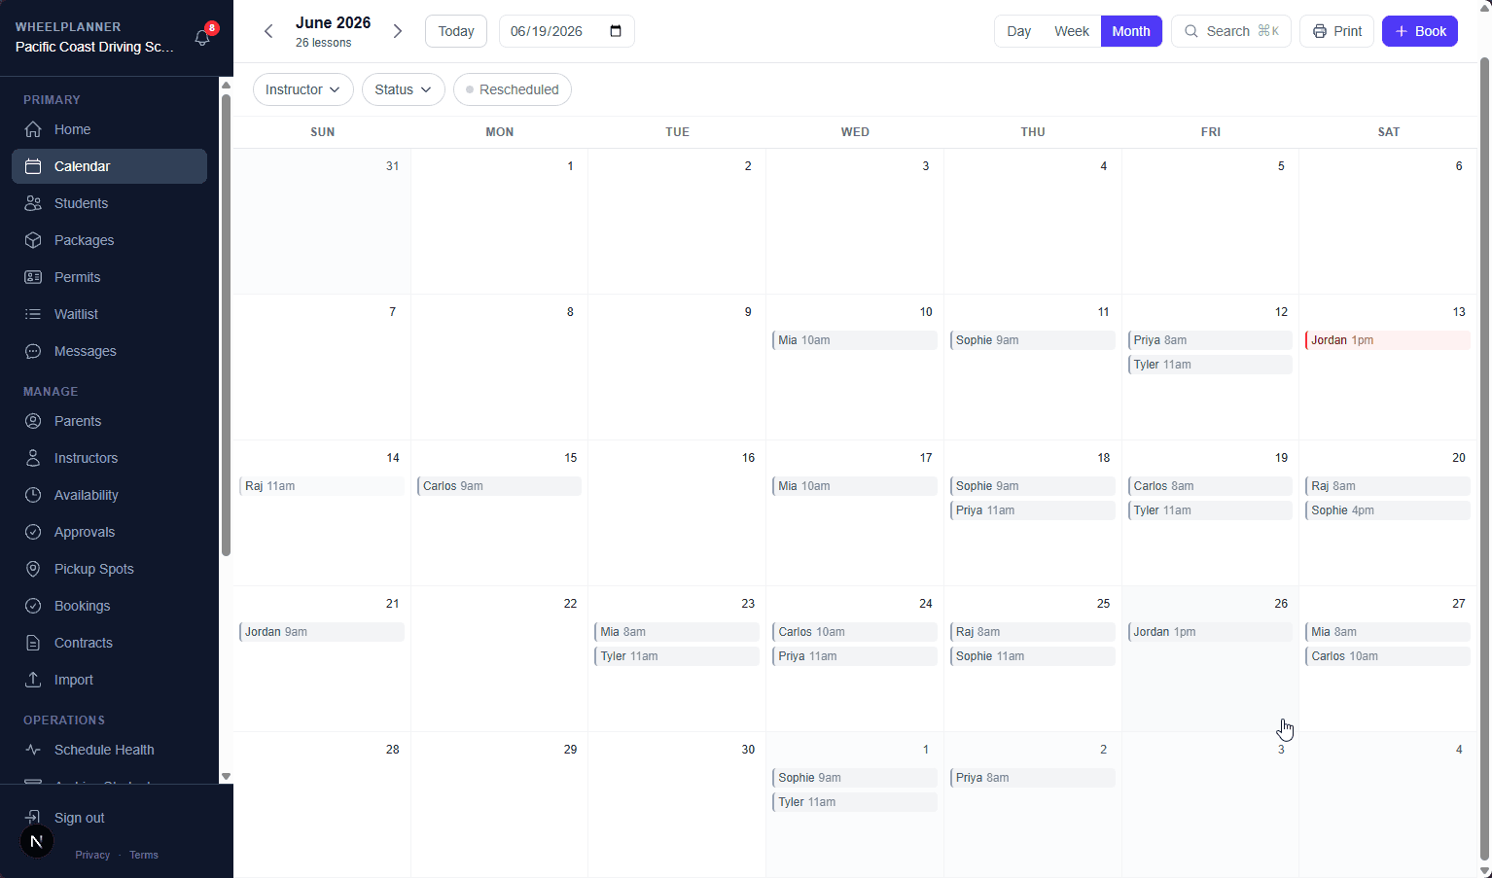Toggle the Rescheduled filter chip
The height and width of the screenshot is (878, 1492).
513,89
